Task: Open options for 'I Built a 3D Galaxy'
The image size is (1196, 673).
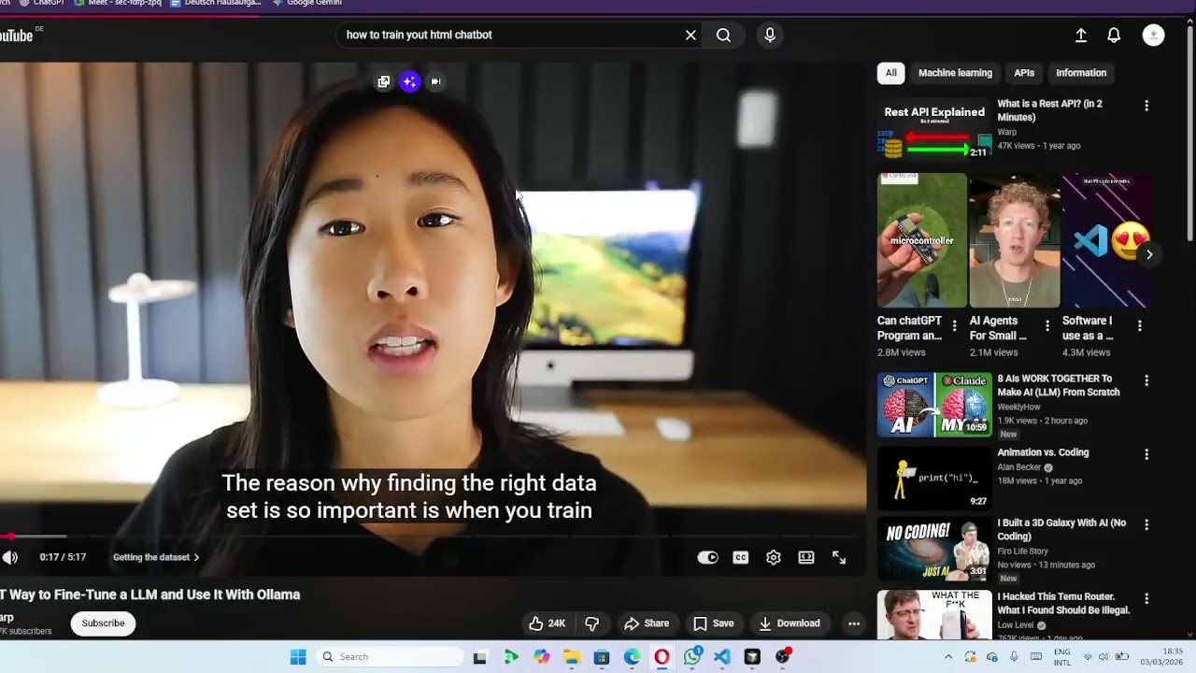Action: [1146, 525]
